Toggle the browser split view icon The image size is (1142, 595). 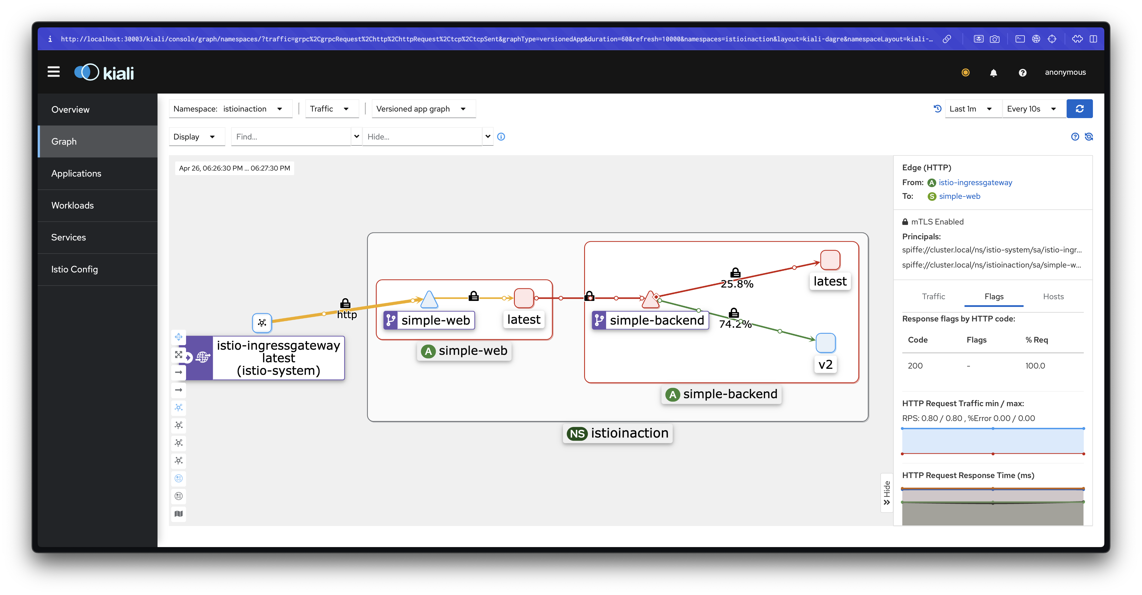1093,39
